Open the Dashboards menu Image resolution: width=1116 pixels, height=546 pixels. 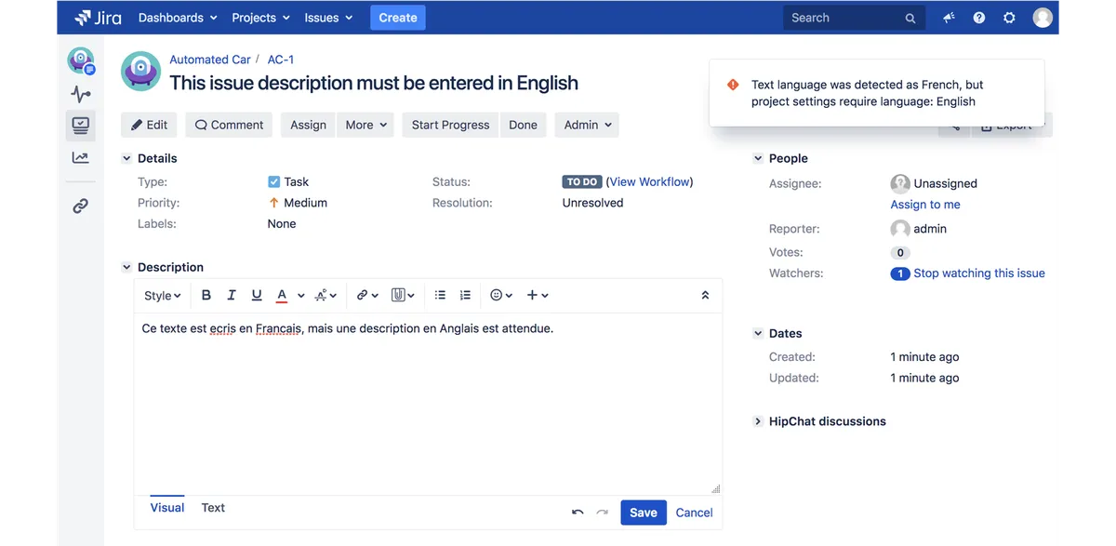[178, 18]
